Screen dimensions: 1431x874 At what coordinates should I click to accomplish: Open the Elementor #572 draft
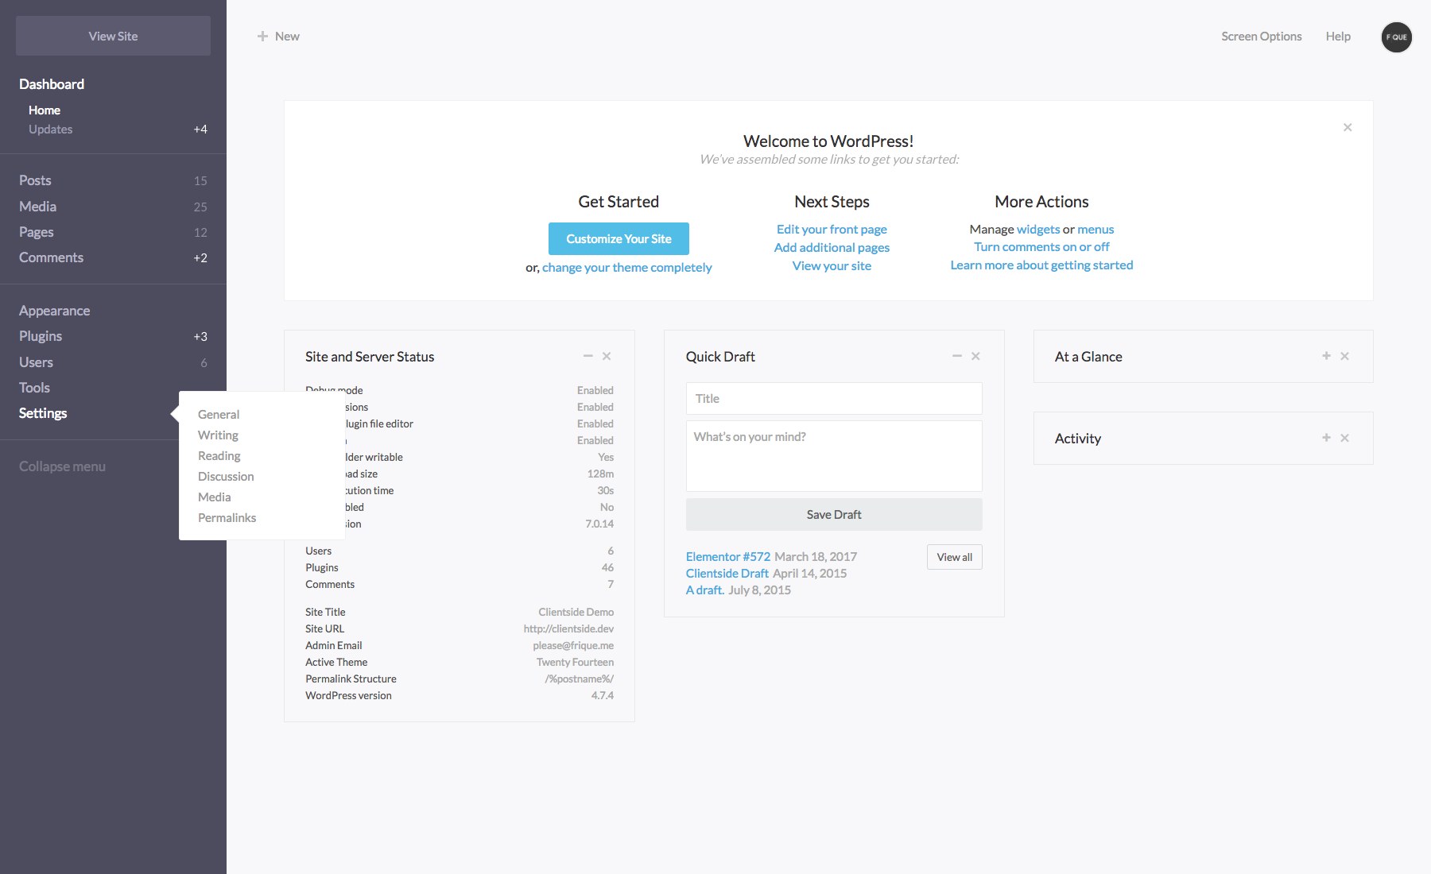[x=728, y=557]
